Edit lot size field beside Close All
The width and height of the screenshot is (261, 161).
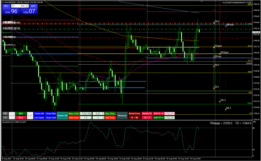click(30, 116)
